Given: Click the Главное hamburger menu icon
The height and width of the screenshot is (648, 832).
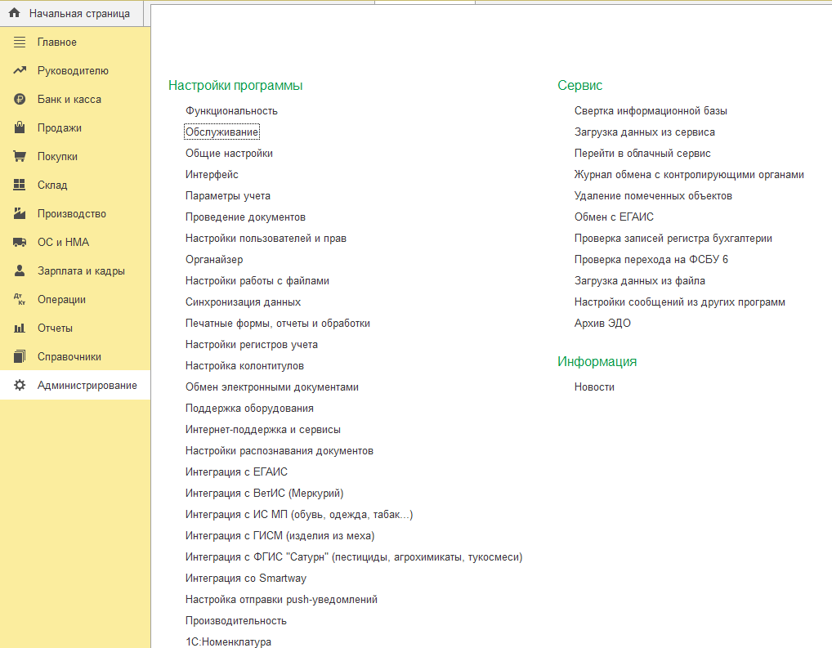Looking at the screenshot, I should coord(20,42).
